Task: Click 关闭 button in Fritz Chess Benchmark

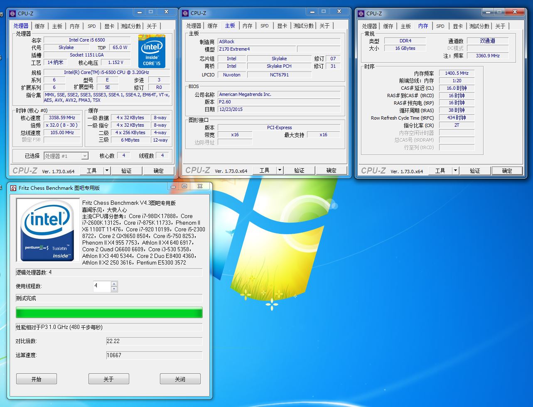Action: pos(180,379)
